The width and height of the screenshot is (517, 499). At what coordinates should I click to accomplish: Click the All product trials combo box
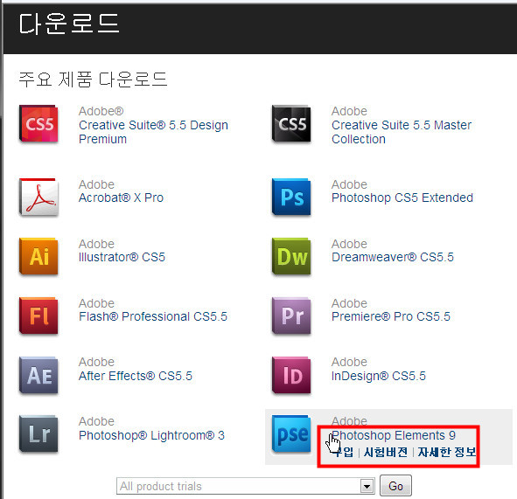(x=245, y=486)
